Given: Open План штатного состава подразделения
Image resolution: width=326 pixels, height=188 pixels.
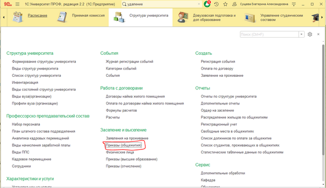Looking at the screenshot, I should coord(43,131).
